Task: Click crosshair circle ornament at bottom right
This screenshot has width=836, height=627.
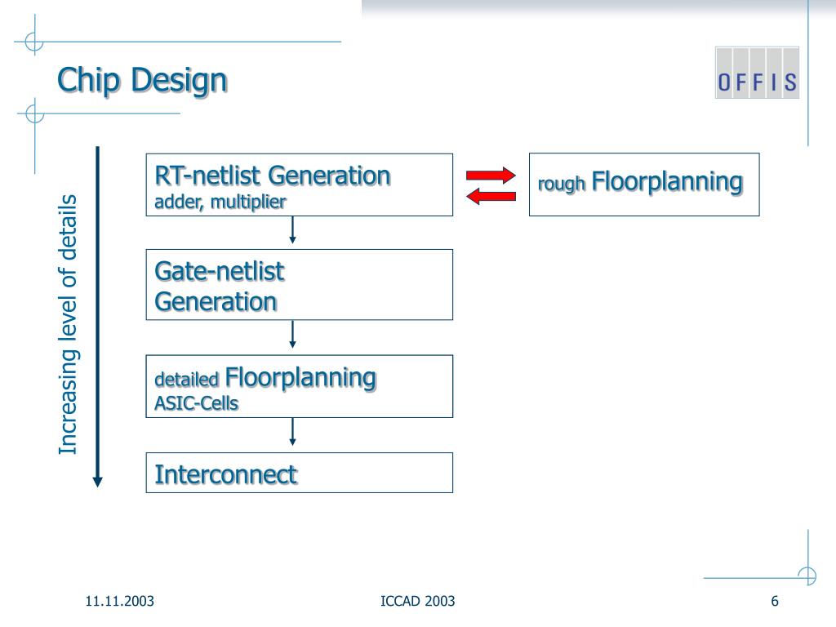Action: [x=807, y=576]
